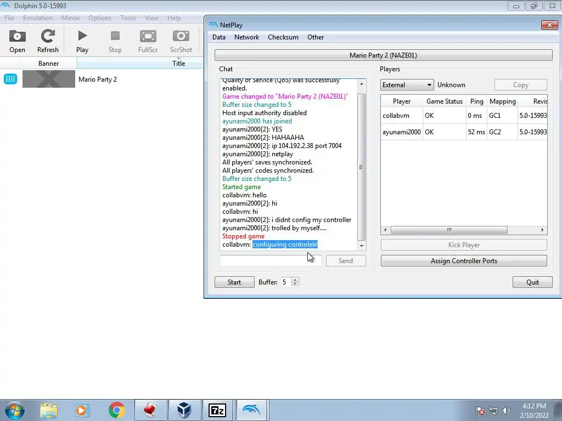Click the Stop toolbar icon
The height and width of the screenshot is (421, 562).
(115, 41)
